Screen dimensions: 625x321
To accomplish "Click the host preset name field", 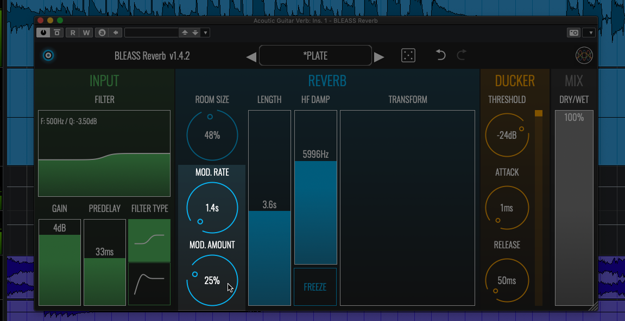I will pyautogui.click(x=151, y=33).
